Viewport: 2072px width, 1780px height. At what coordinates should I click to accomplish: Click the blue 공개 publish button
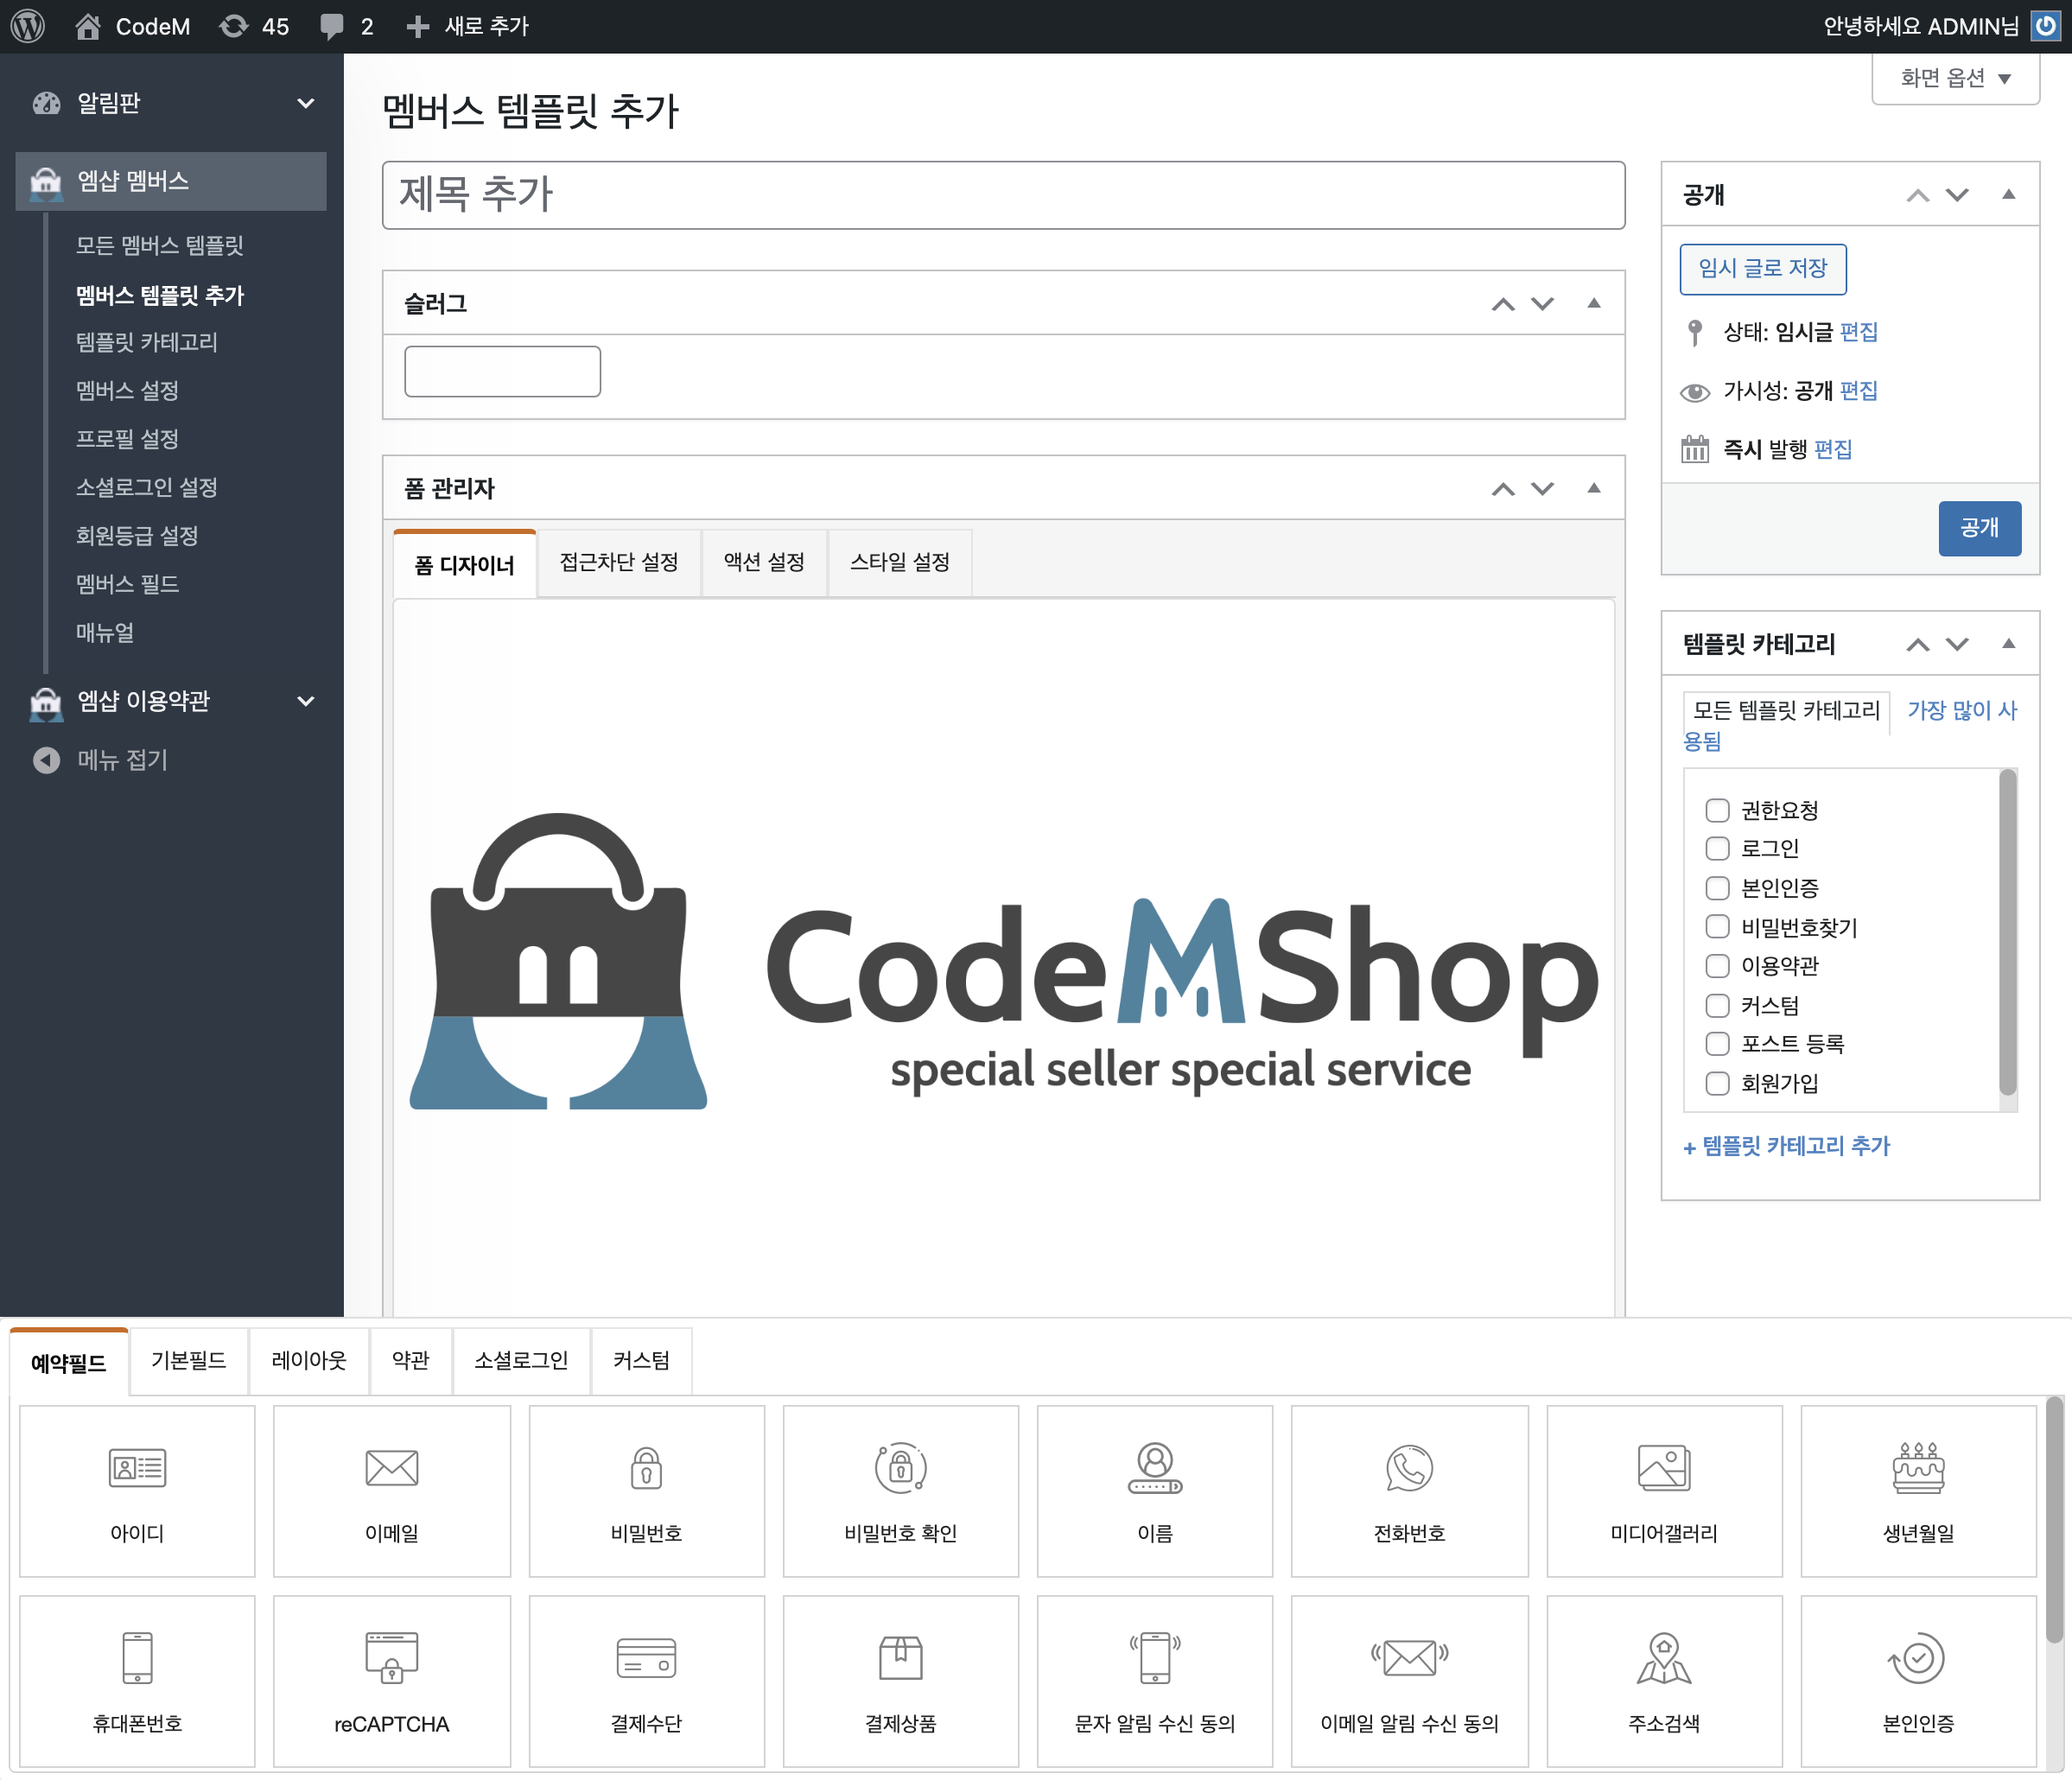coord(1979,528)
